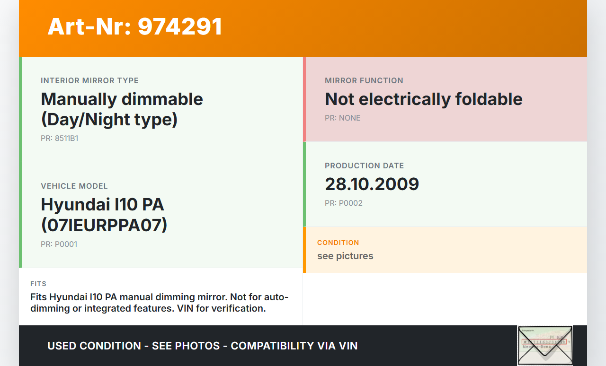The height and width of the screenshot is (366, 606).
Task: Click the Not electrically foldable value
Action: [423, 99]
